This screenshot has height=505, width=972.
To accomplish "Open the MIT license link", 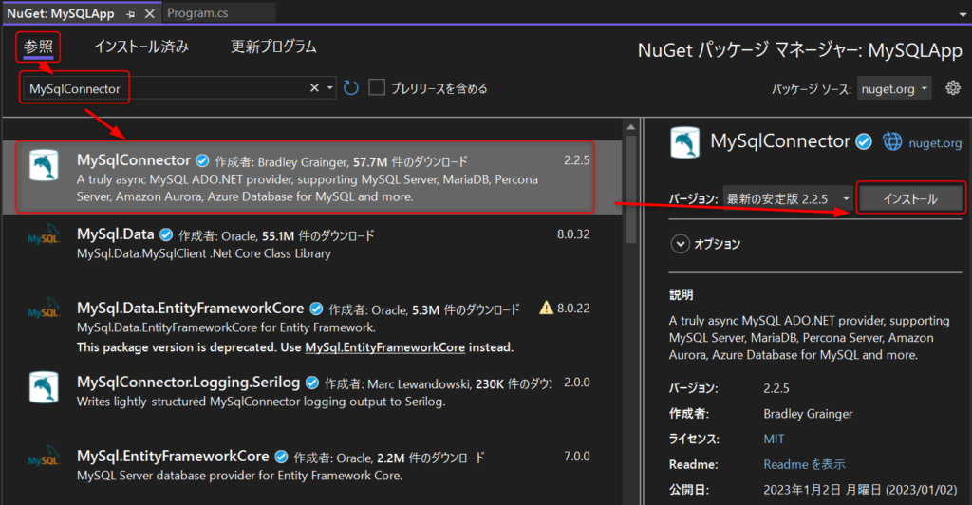I will click(774, 439).
